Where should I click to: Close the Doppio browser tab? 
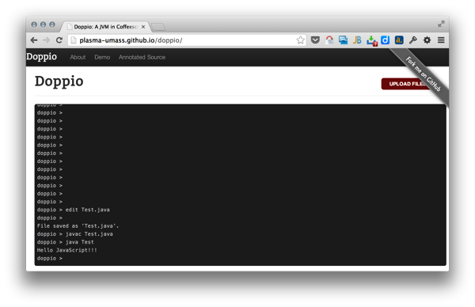point(143,27)
